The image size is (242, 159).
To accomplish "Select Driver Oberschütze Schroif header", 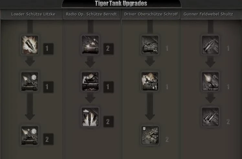I will [x=151, y=14].
